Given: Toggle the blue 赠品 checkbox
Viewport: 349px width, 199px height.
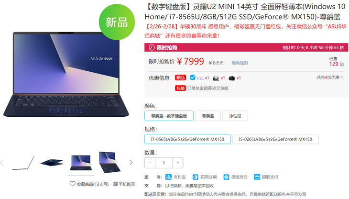Looking at the screenshot, I should [x=193, y=77].
